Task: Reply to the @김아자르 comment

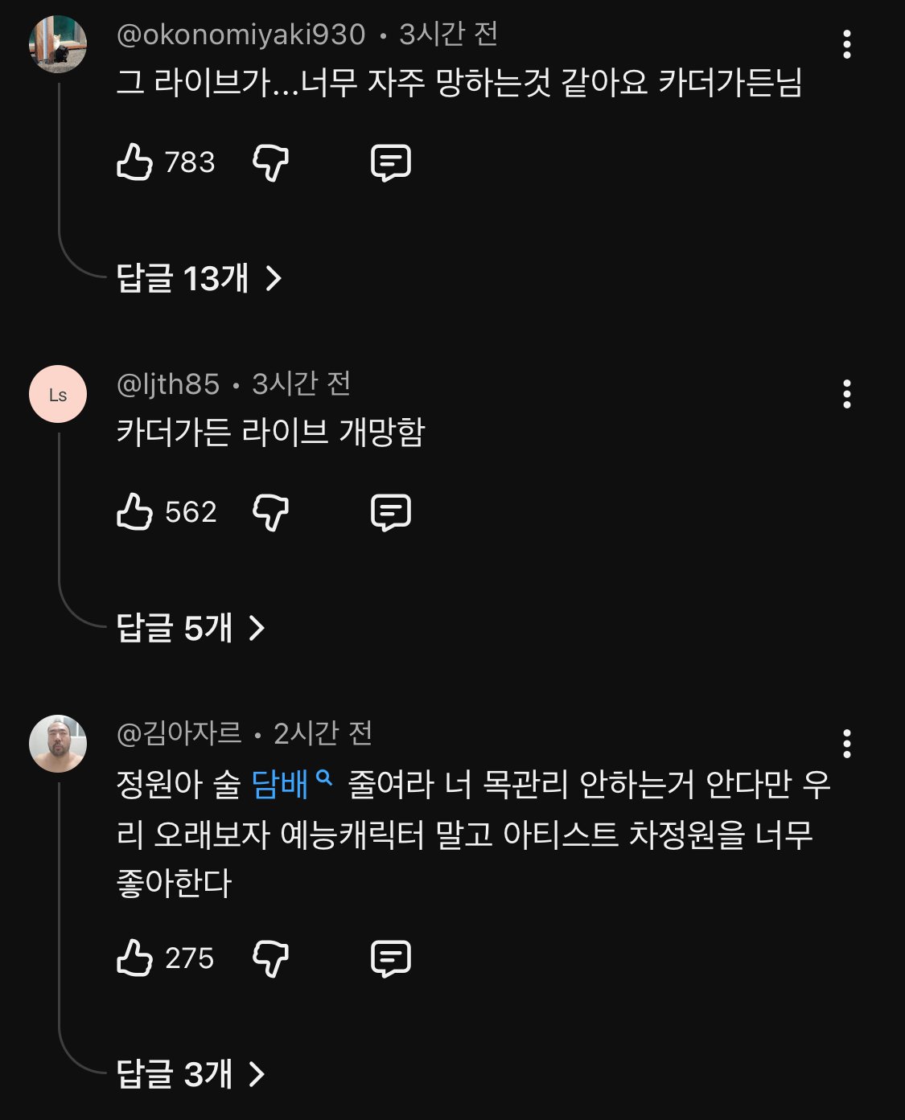Action: coord(391,958)
